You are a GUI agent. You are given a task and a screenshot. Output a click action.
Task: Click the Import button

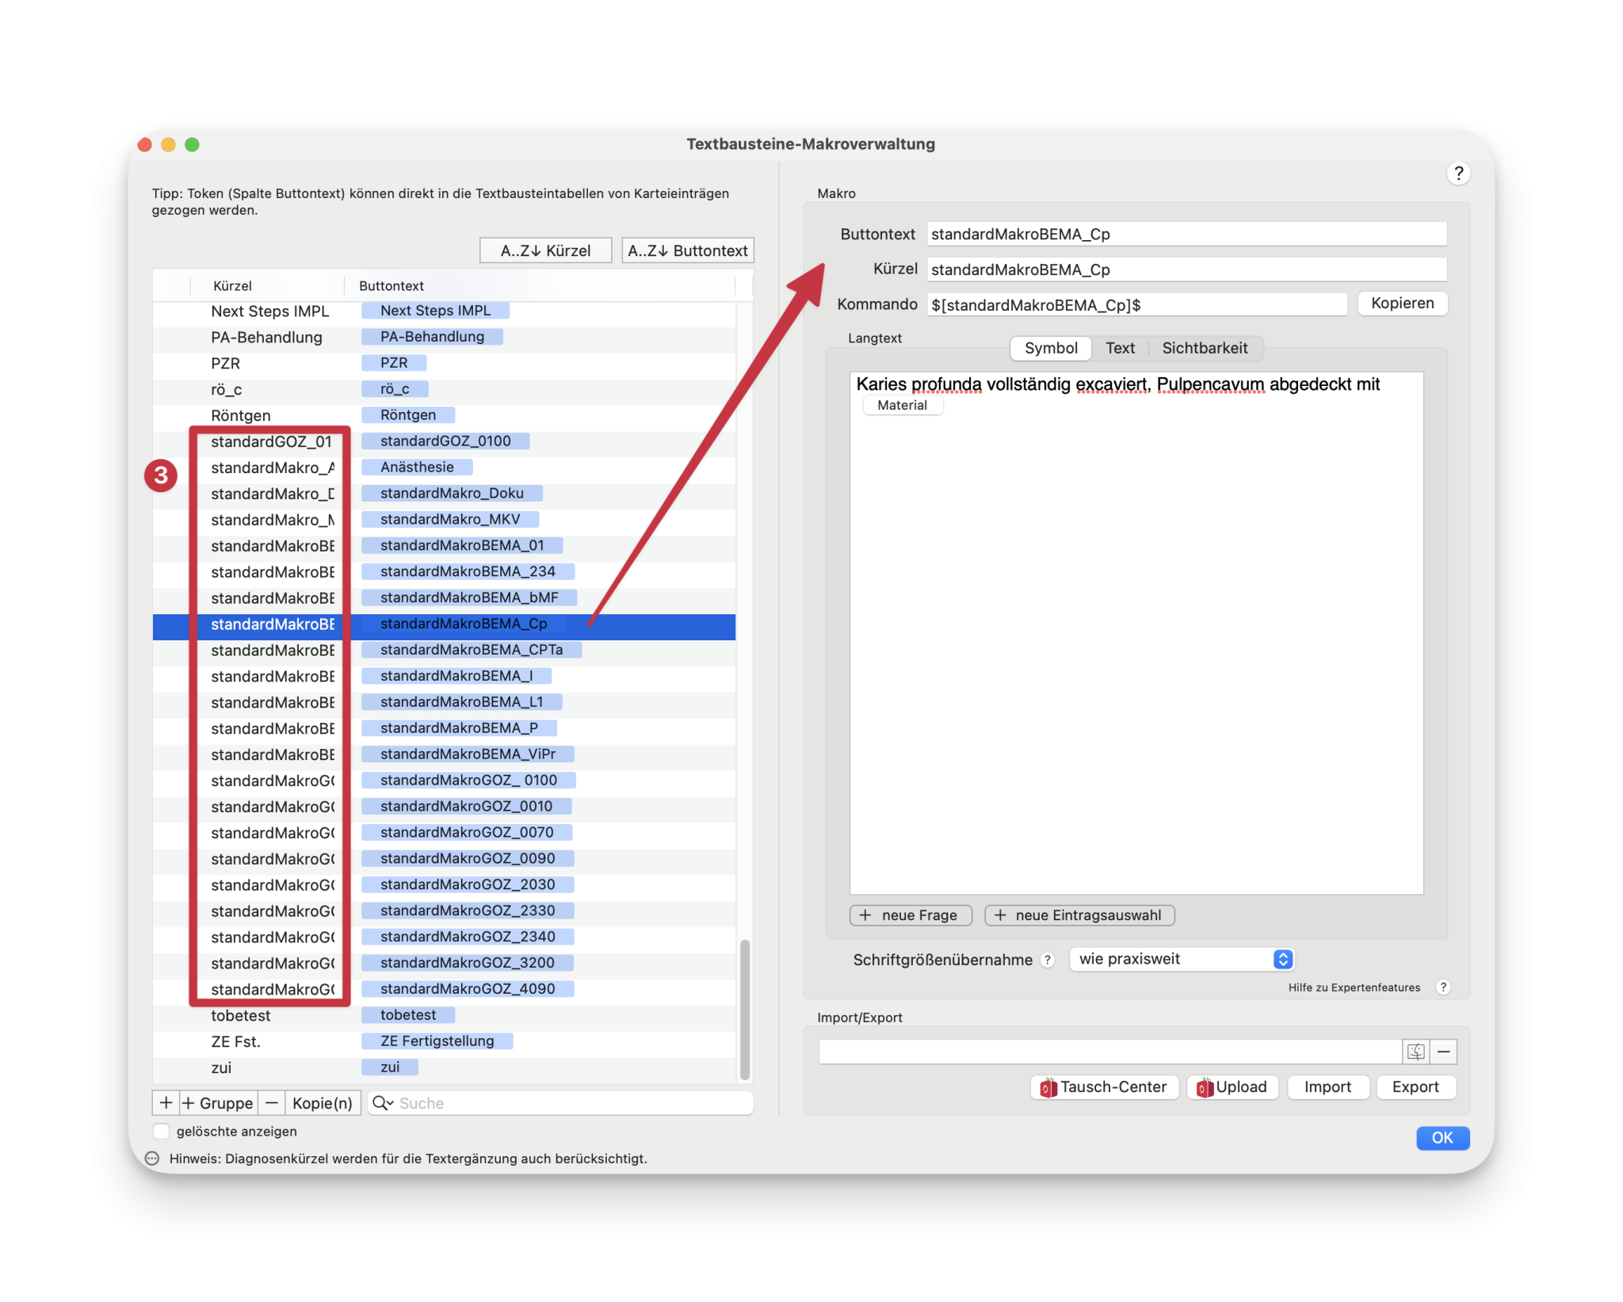pyautogui.click(x=1327, y=1087)
